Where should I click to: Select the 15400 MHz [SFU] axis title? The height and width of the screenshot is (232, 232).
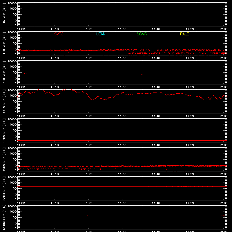pyautogui.click(x=4, y=217)
